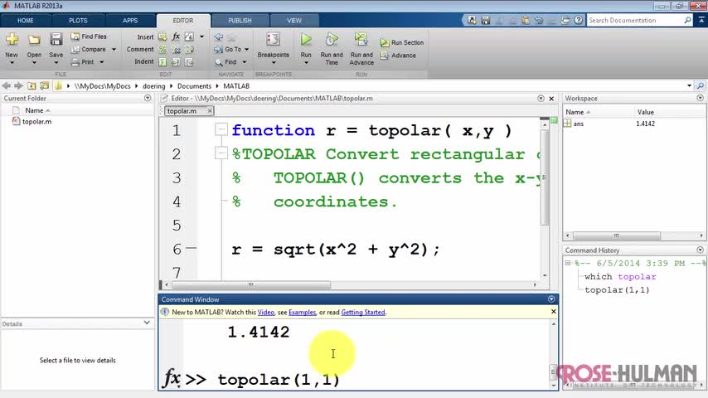Image resolution: width=708 pixels, height=398 pixels.
Task: Click the back arrow in the address bar
Action: click(7, 86)
